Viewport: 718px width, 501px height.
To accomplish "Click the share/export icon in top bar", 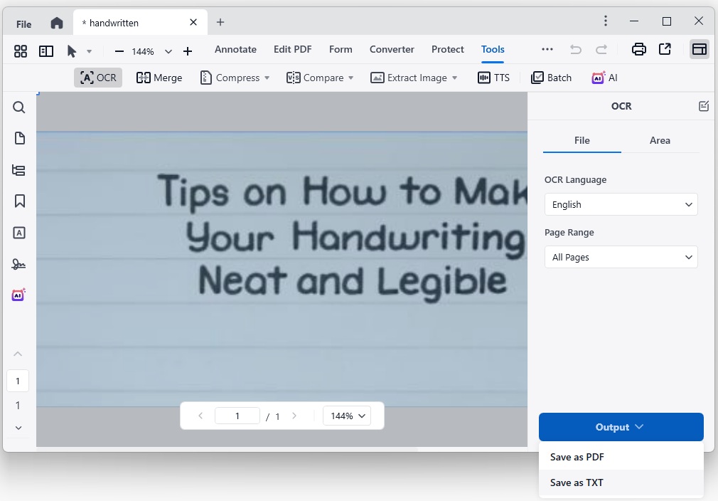I will [x=665, y=50].
